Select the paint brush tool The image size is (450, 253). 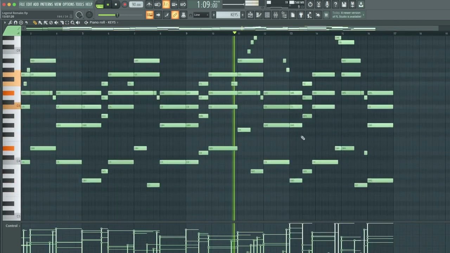[40, 22]
